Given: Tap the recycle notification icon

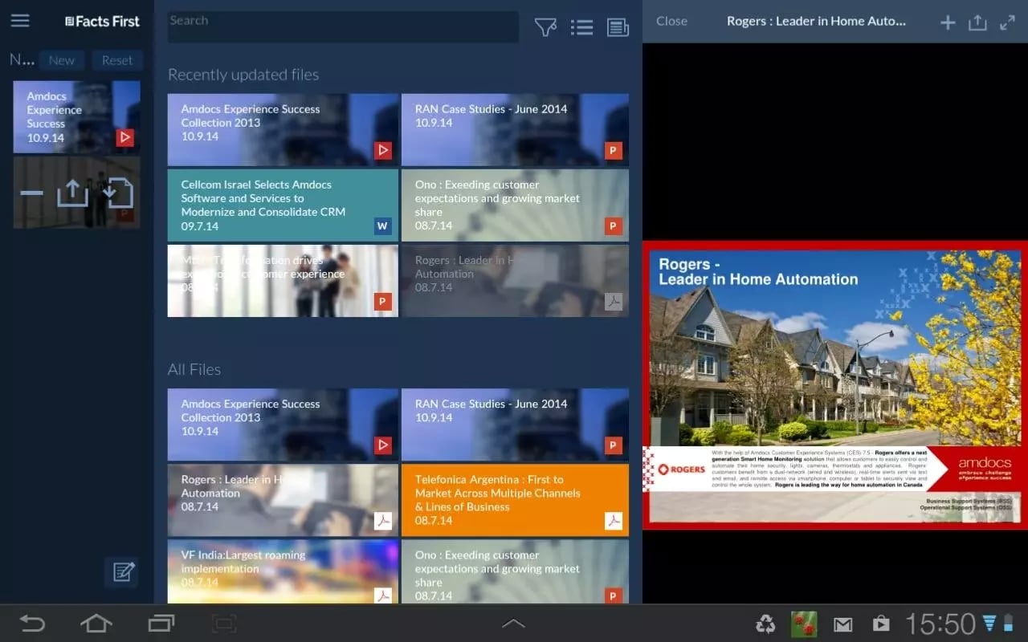Looking at the screenshot, I should 765,624.
